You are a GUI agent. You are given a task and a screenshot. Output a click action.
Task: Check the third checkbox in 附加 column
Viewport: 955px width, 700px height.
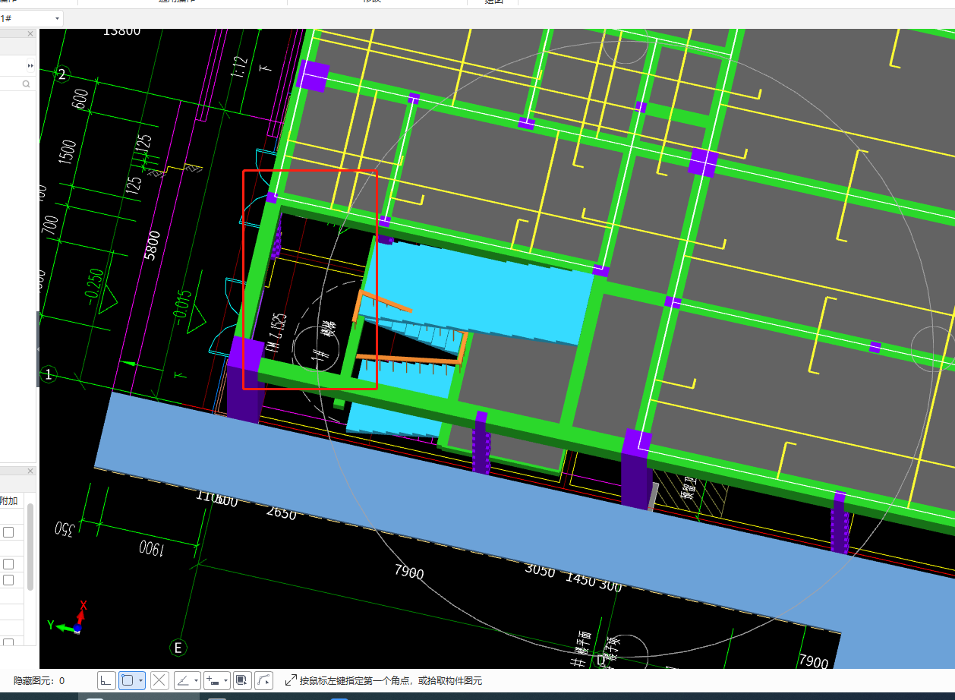(8, 580)
